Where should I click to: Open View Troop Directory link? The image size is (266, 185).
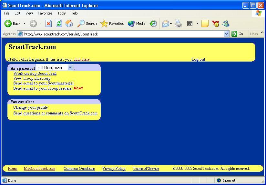32,78
